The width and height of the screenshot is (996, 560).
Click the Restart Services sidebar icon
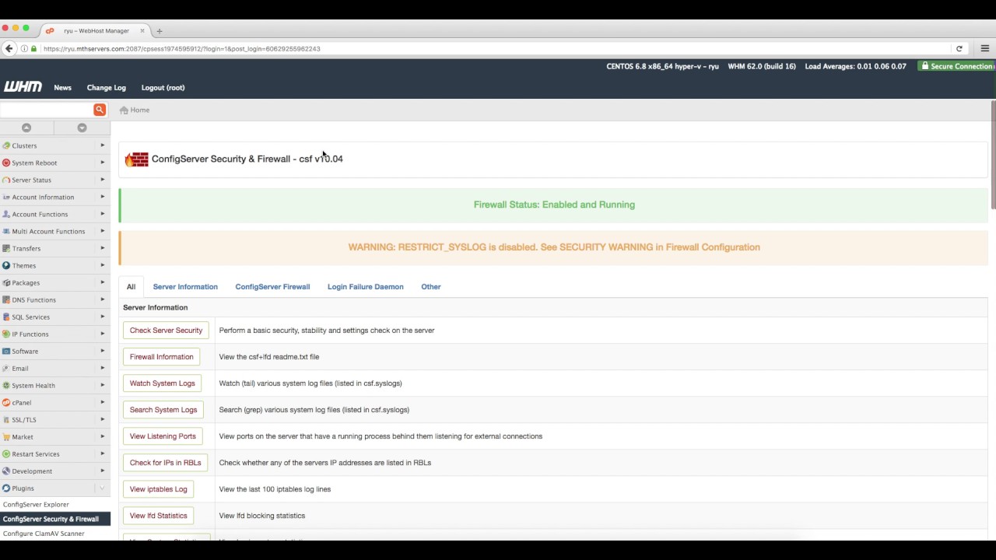pos(6,453)
